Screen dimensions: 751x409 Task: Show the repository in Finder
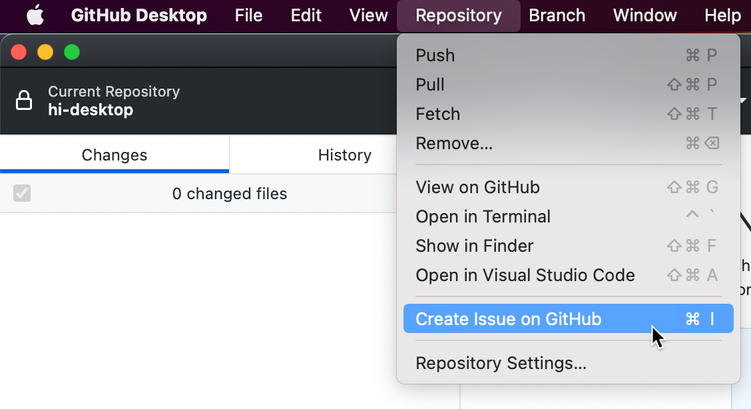click(474, 246)
